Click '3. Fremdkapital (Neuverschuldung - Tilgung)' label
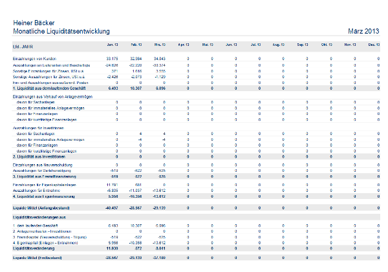 click(50, 237)
